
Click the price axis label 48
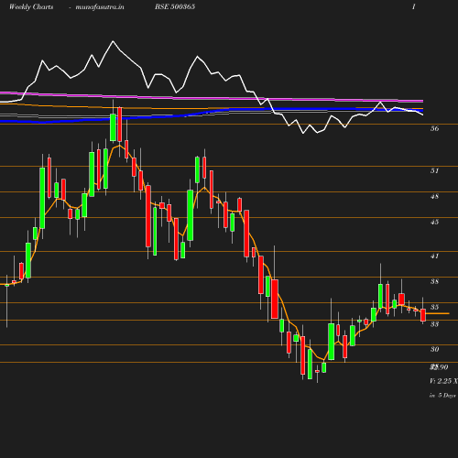[x=434, y=196]
